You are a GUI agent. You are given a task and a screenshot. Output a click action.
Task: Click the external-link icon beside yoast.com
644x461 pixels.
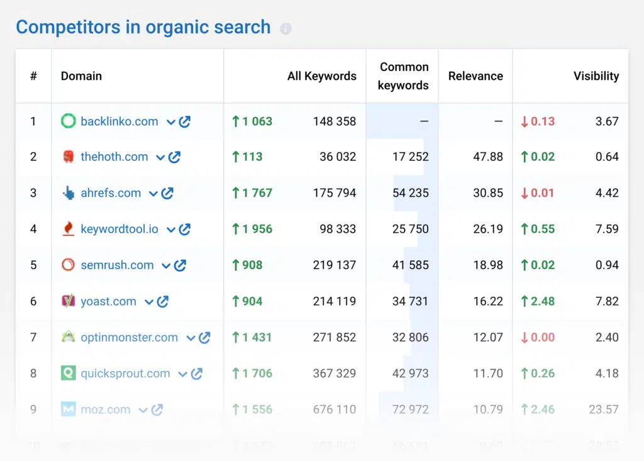tap(163, 302)
